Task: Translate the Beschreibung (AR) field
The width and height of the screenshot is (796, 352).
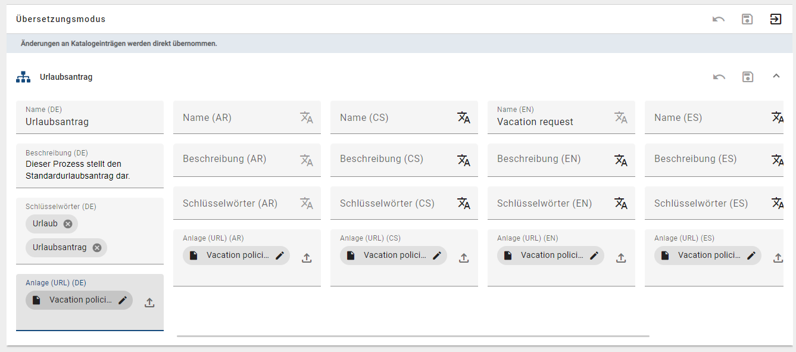Action: click(307, 160)
